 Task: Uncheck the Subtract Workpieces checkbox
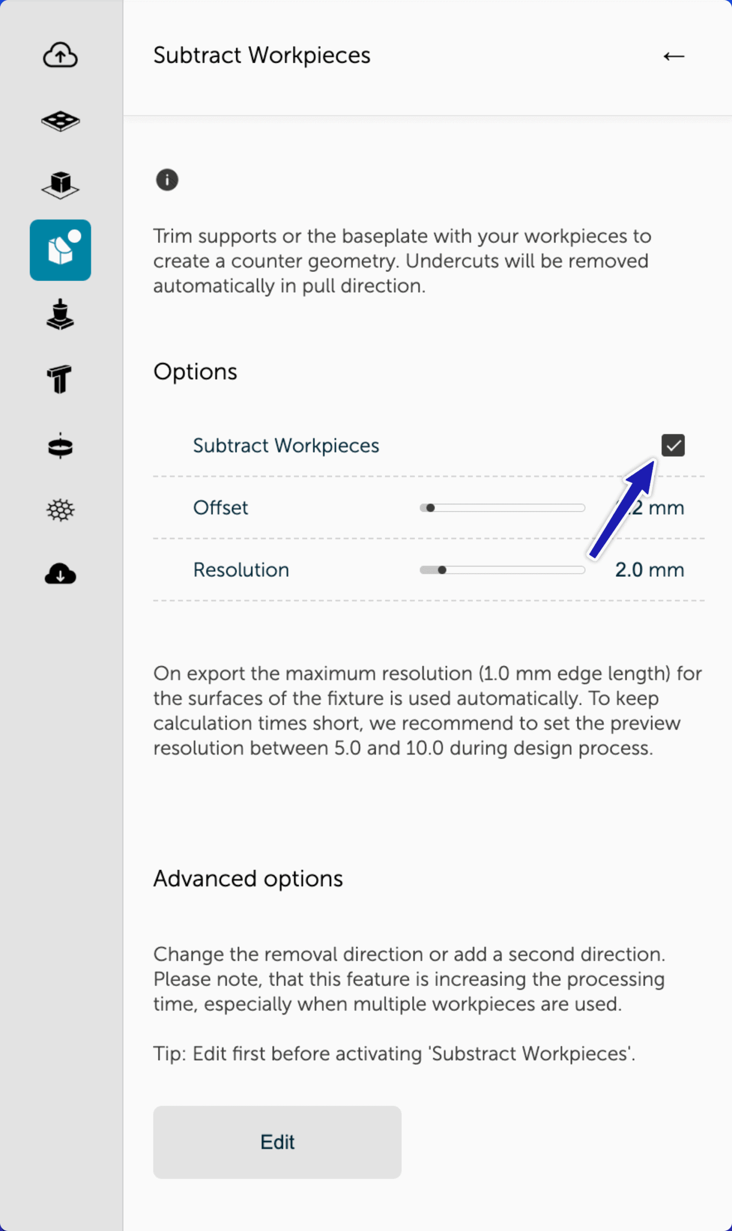(x=673, y=446)
